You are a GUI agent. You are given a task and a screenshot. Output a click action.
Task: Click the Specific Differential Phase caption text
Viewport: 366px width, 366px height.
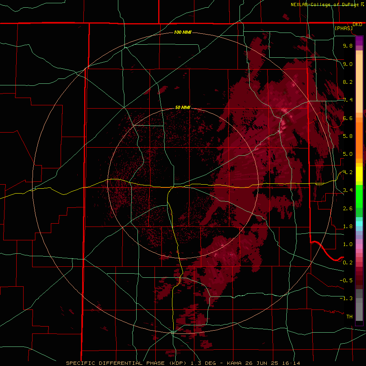(x=183, y=363)
